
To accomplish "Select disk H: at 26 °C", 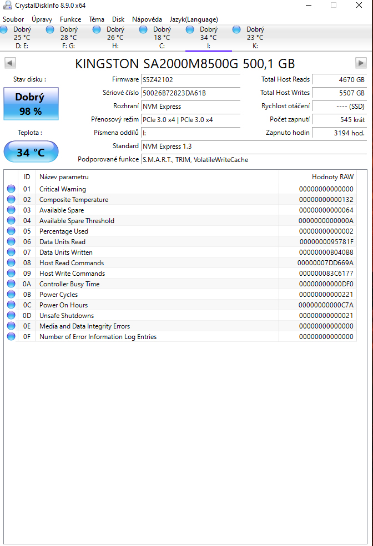I will pyautogui.click(x=115, y=38).
